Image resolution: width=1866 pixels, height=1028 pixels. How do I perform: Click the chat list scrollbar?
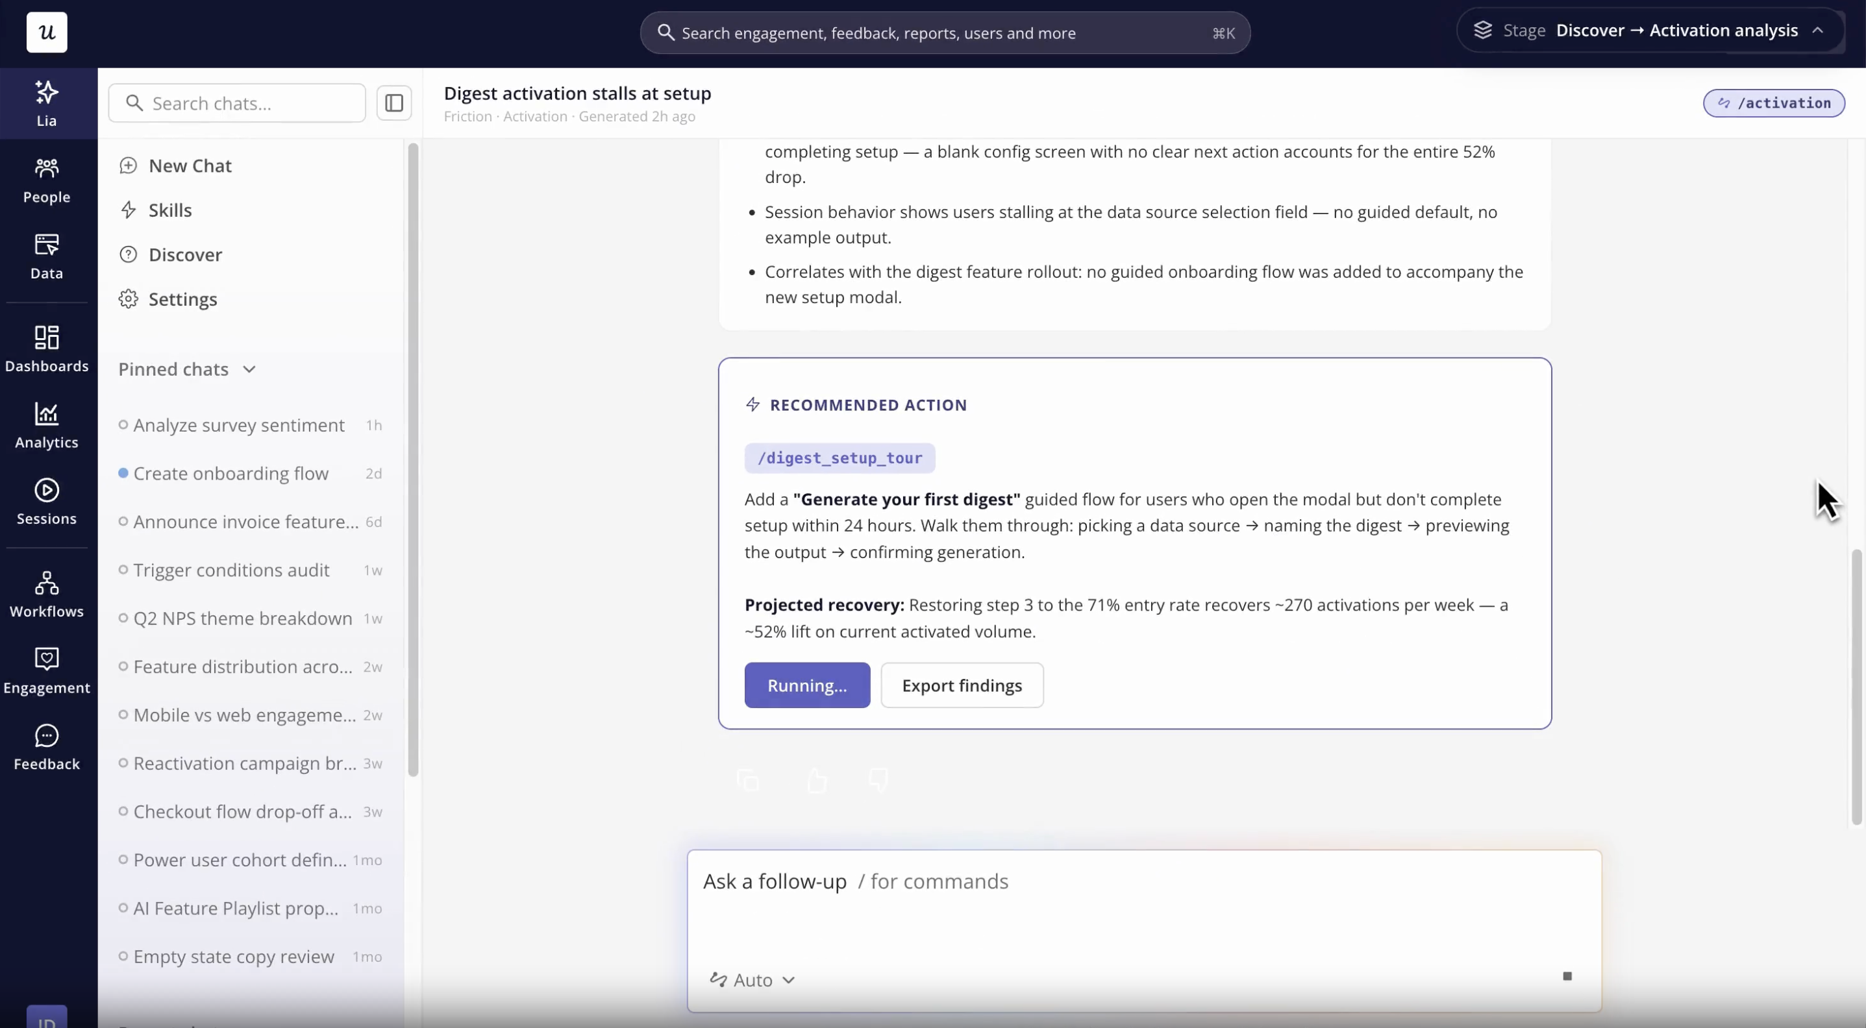413,459
